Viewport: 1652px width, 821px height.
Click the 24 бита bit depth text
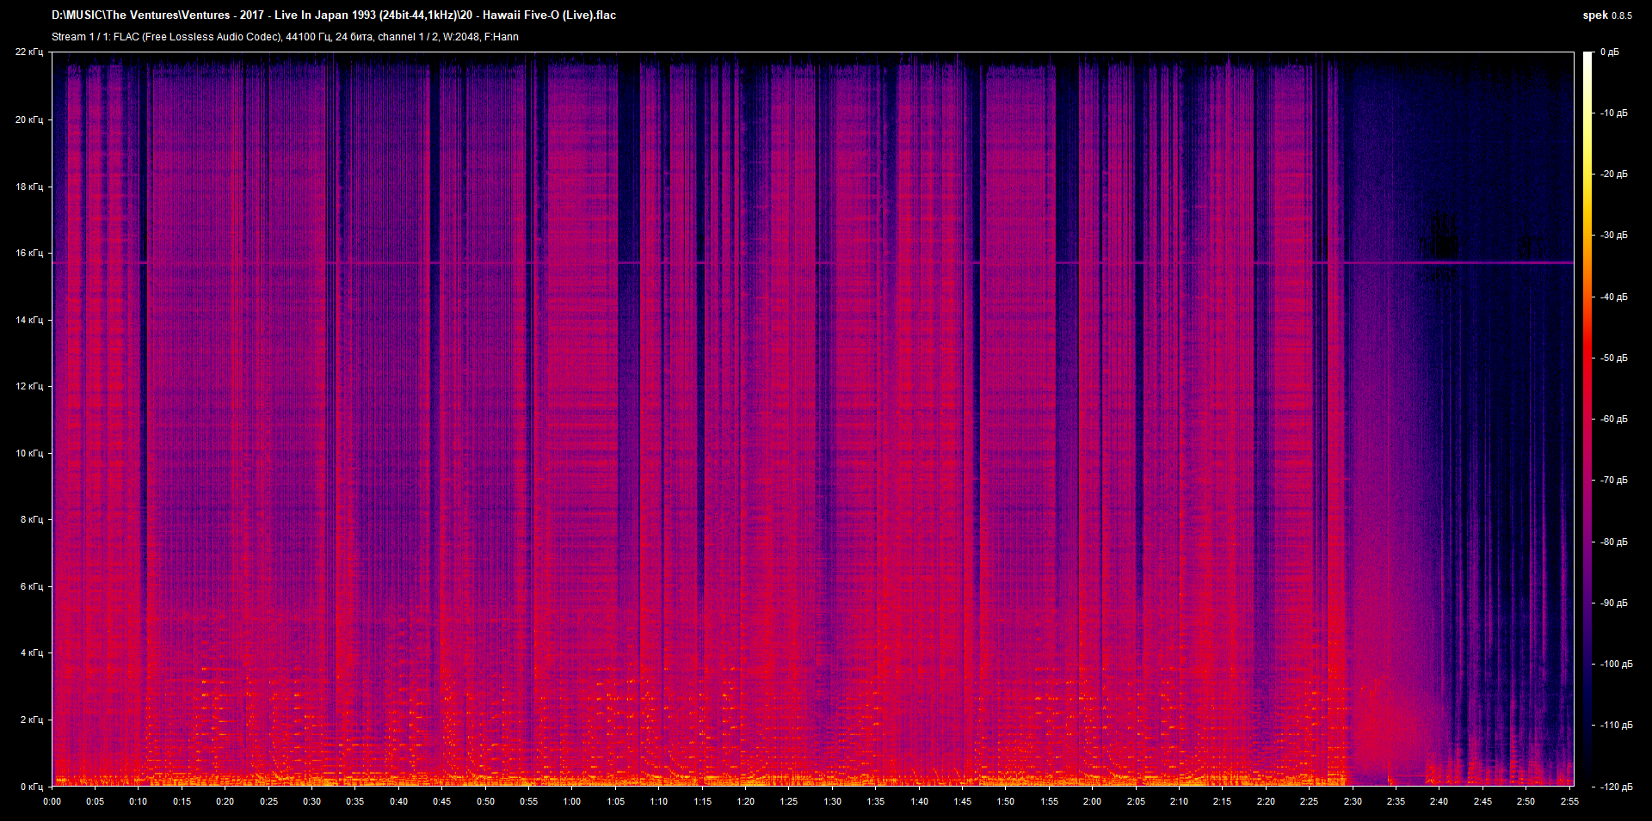(x=353, y=37)
